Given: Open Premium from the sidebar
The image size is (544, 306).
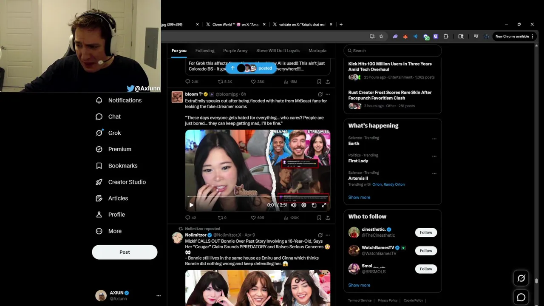Looking at the screenshot, I should point(113,149).
